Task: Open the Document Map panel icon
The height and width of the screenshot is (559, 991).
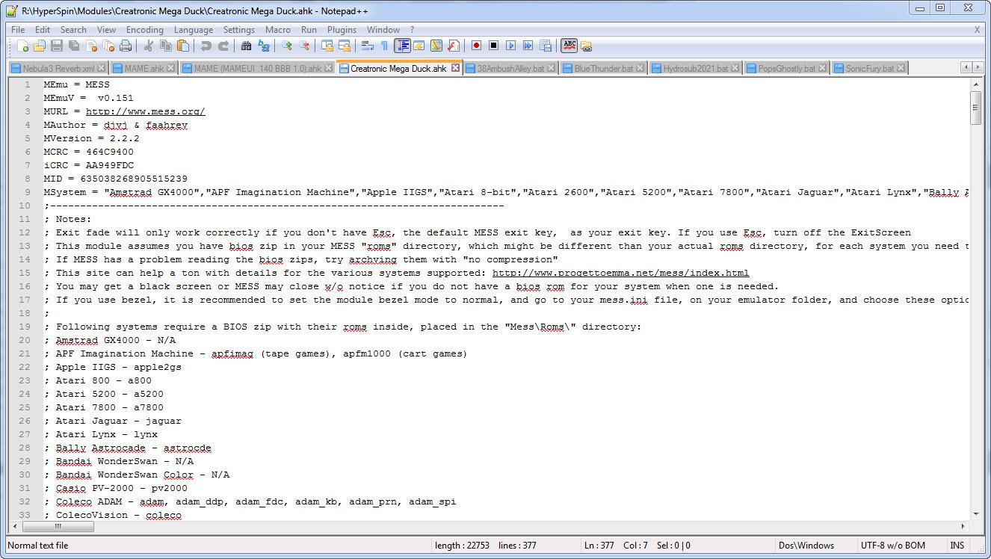Action: (x=436, y=46)
